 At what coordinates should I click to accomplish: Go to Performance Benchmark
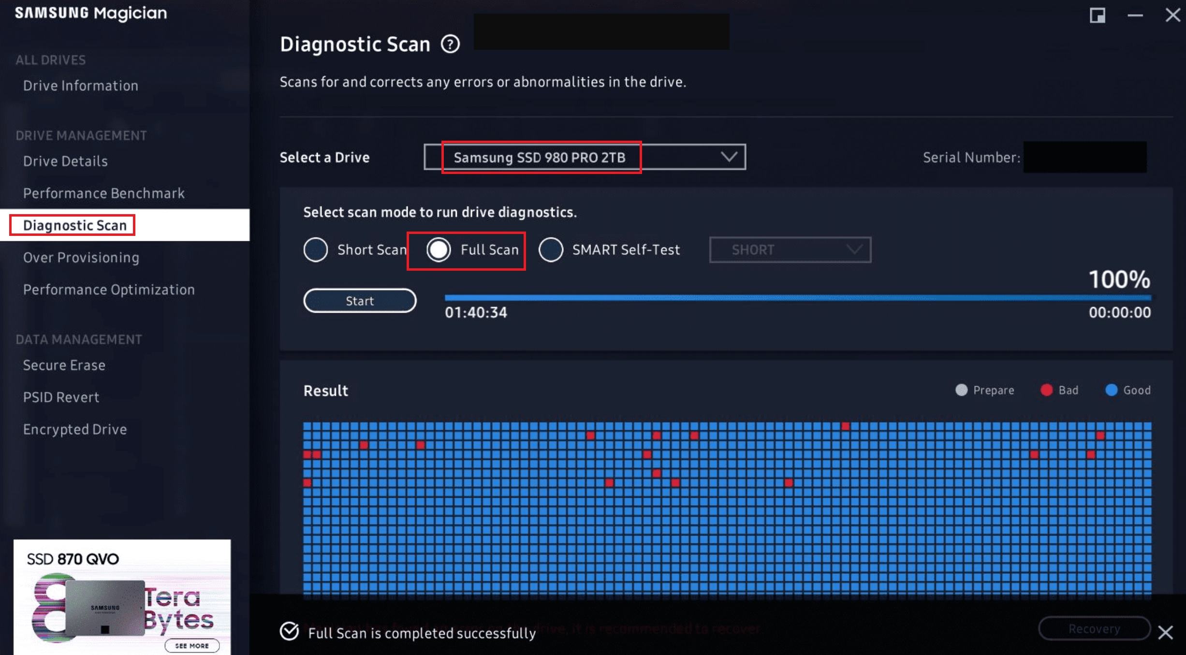[x=104, y=193]
